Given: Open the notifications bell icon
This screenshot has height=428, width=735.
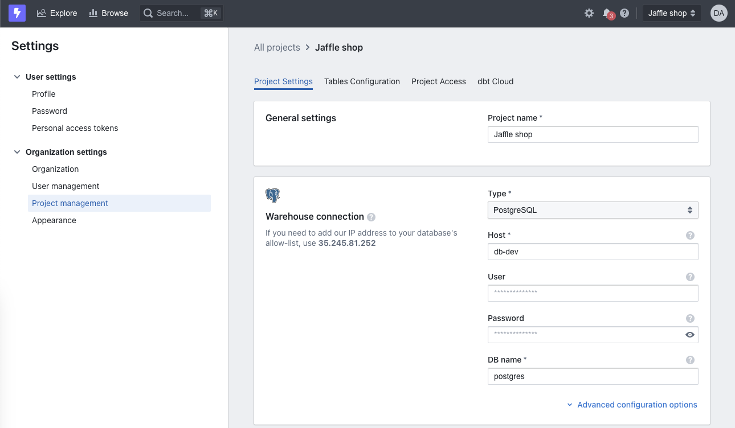Looking at the screenshot, I should (x=607, y=13).
